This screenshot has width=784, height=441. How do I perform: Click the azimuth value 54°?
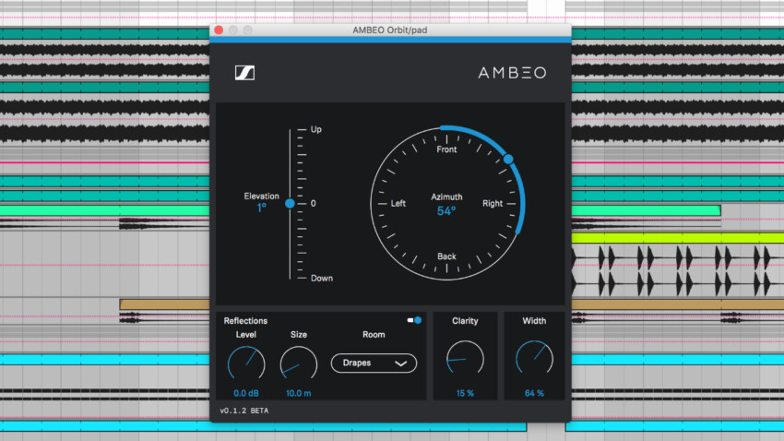pyautogui.click(x=446, y=211)
